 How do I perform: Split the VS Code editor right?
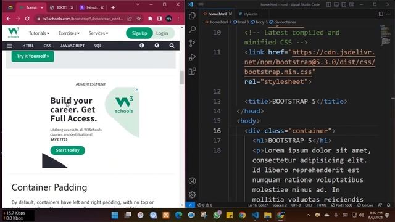(x=381, y=14)
